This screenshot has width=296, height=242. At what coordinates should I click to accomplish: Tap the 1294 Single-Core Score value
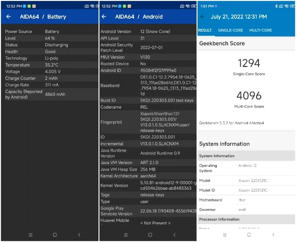coord(249,64)
